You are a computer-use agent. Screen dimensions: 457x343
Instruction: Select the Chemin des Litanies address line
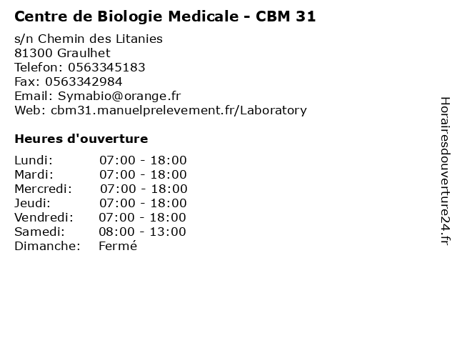point(89,39)
